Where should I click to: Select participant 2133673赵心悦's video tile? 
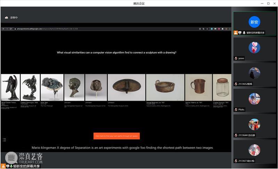point(254,152)
